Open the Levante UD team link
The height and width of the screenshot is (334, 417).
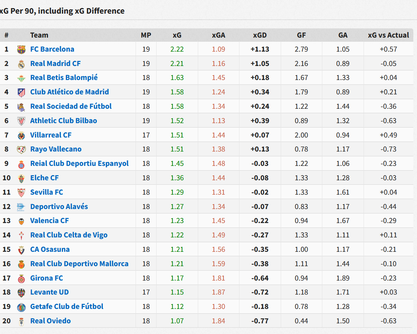(x=49, y=292)
